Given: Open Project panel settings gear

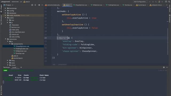Looking at the screenshot, I should tap(39, 5).
